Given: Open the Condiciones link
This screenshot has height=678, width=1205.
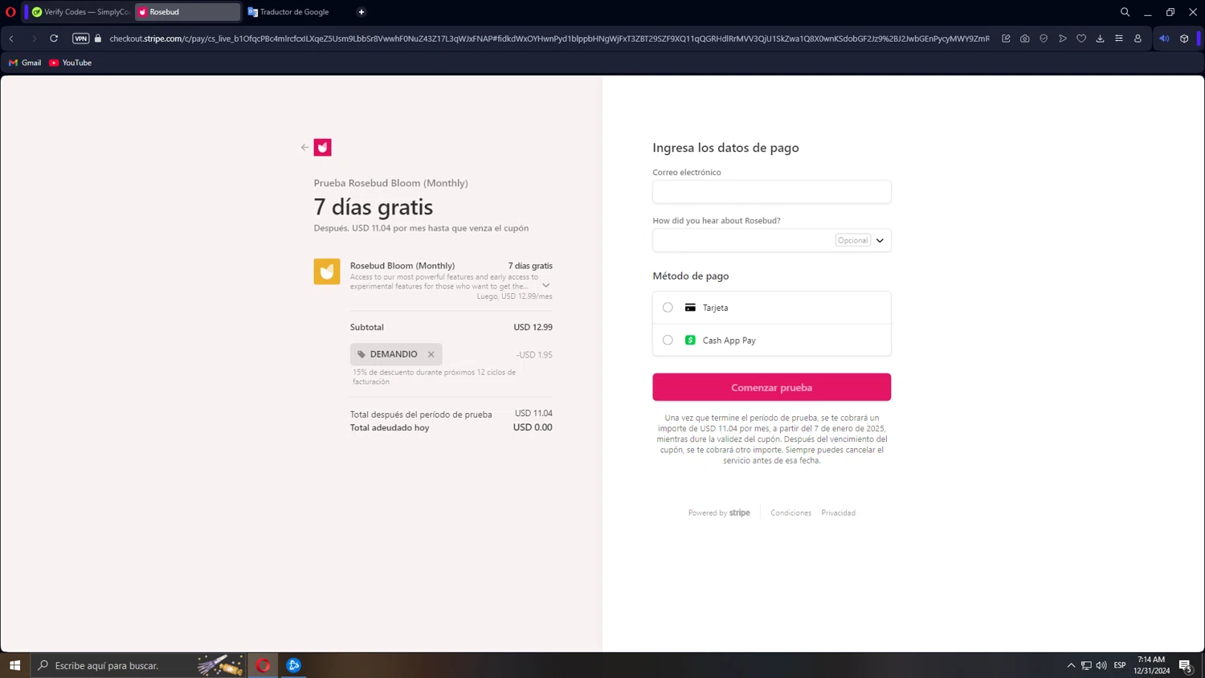Looking at the screenshot, I should 790,513.
